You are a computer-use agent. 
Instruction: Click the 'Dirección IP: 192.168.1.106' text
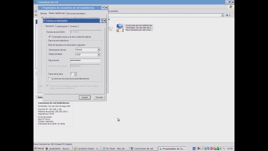pos(50,109)
